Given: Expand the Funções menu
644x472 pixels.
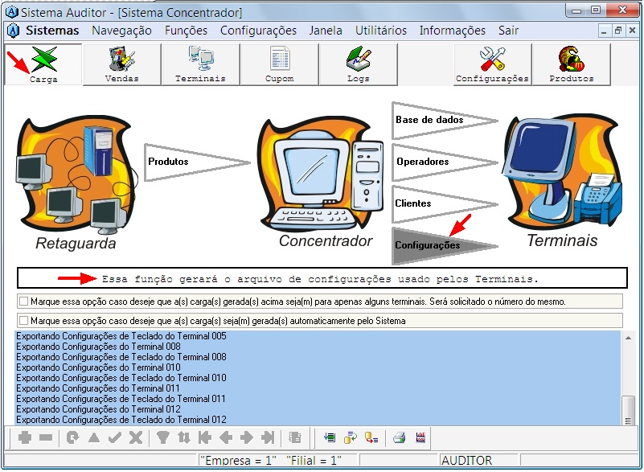Looking at the screenshot, I should (x=186, y=31).
